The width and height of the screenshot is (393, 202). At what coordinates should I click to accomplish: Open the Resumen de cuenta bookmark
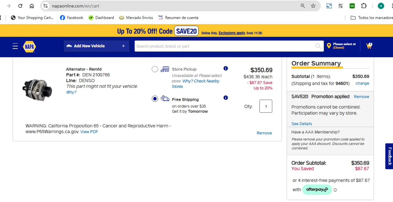[x=178, y=18]
